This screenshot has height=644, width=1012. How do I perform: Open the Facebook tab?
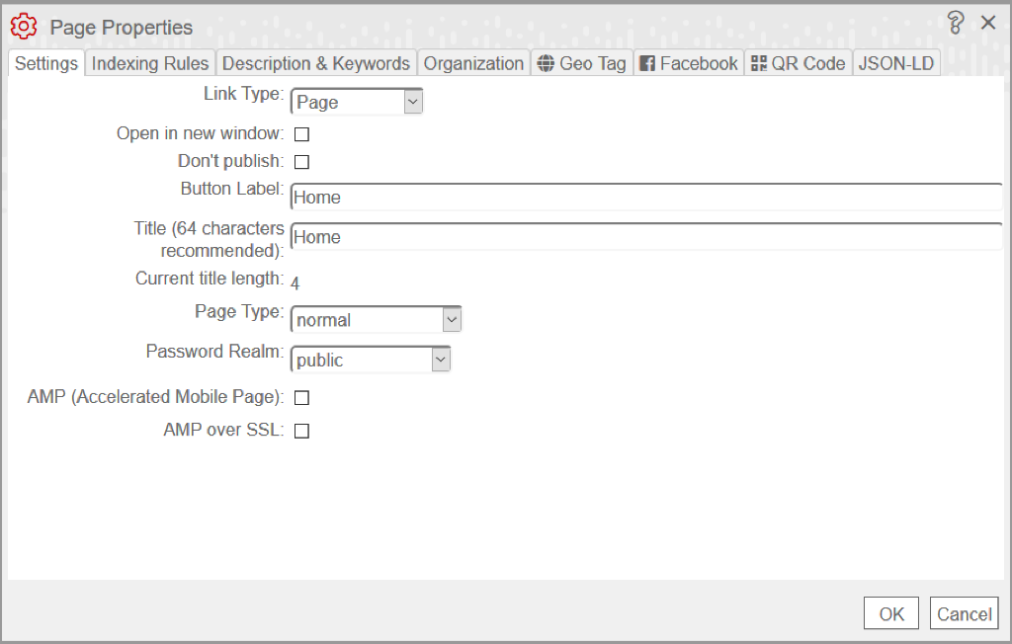coord(689,63)
